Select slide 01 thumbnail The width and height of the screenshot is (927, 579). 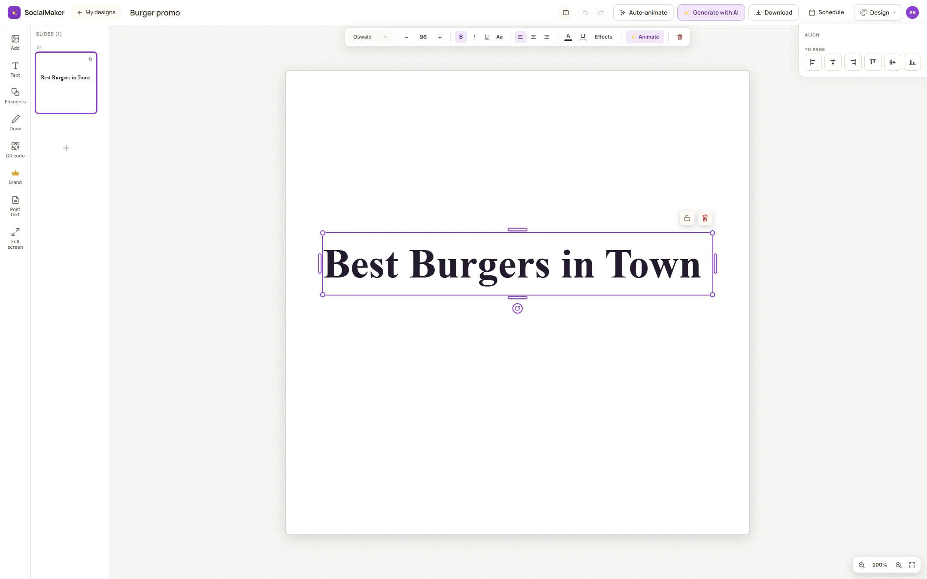click(x=66, y=83)
